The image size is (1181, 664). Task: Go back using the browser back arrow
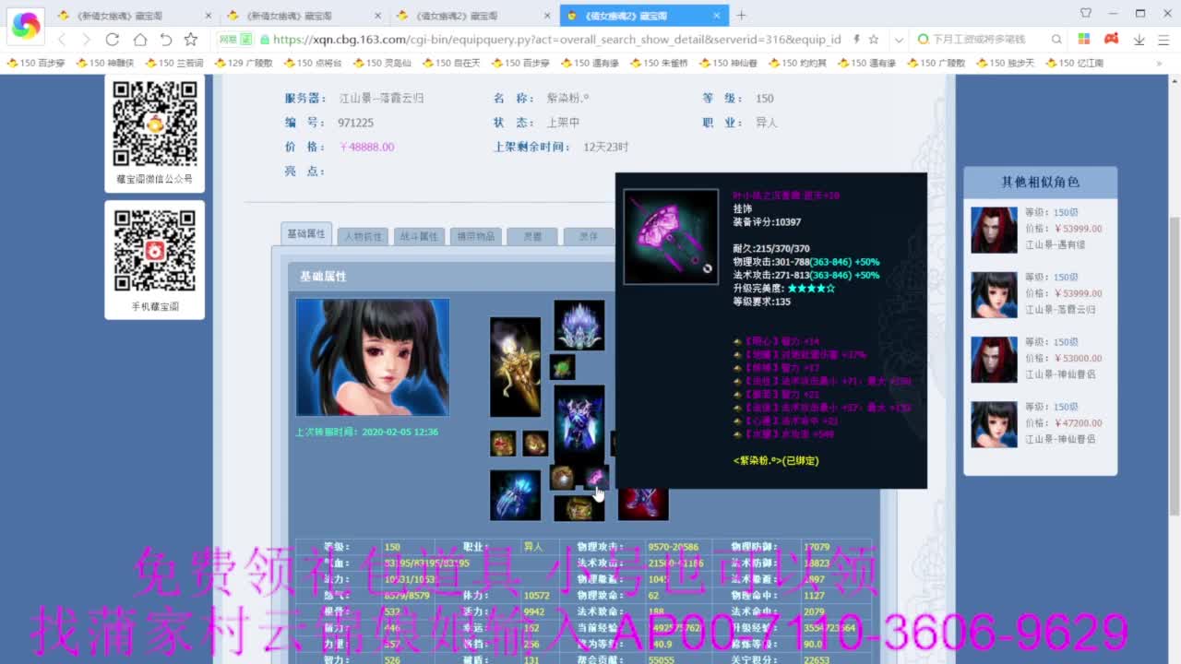pos(62,40)
